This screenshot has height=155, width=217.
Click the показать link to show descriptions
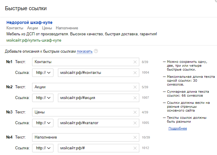85,51
